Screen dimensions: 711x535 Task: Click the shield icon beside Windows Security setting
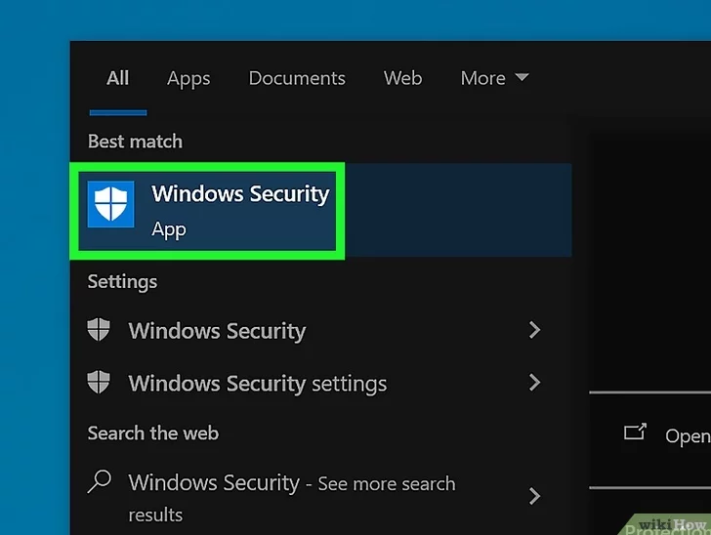[99, 329]
